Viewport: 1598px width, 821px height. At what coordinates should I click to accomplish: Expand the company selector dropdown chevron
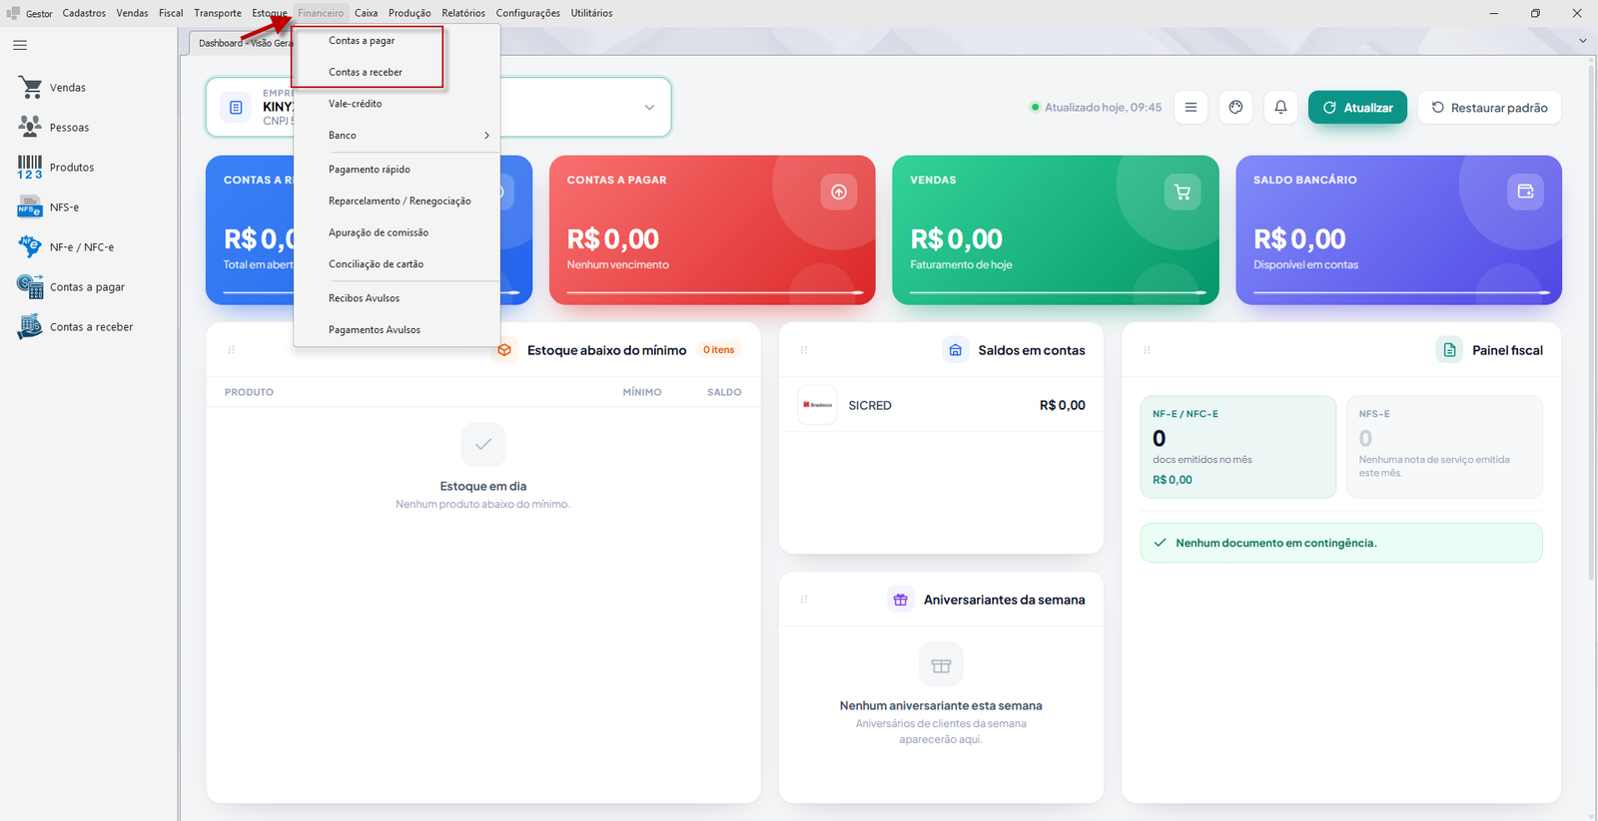649,107
